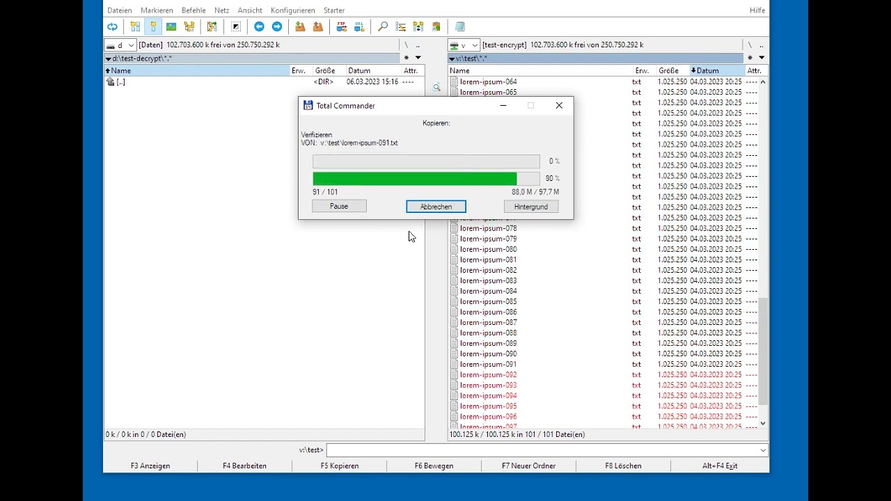
Task: Show the directory tree icon
Action: pos(189,27)
